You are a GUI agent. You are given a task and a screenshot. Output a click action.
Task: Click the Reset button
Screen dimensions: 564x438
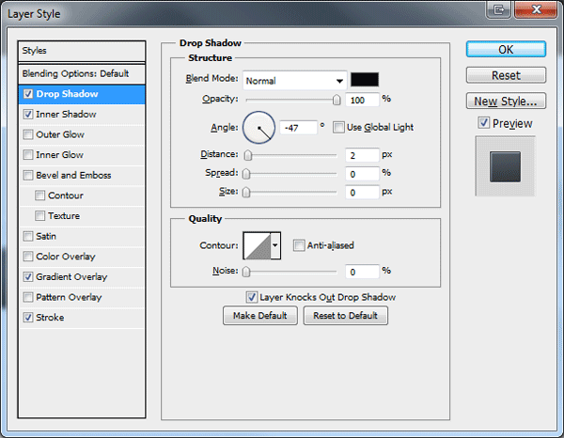pyautogui.click(x=506, y=75)
